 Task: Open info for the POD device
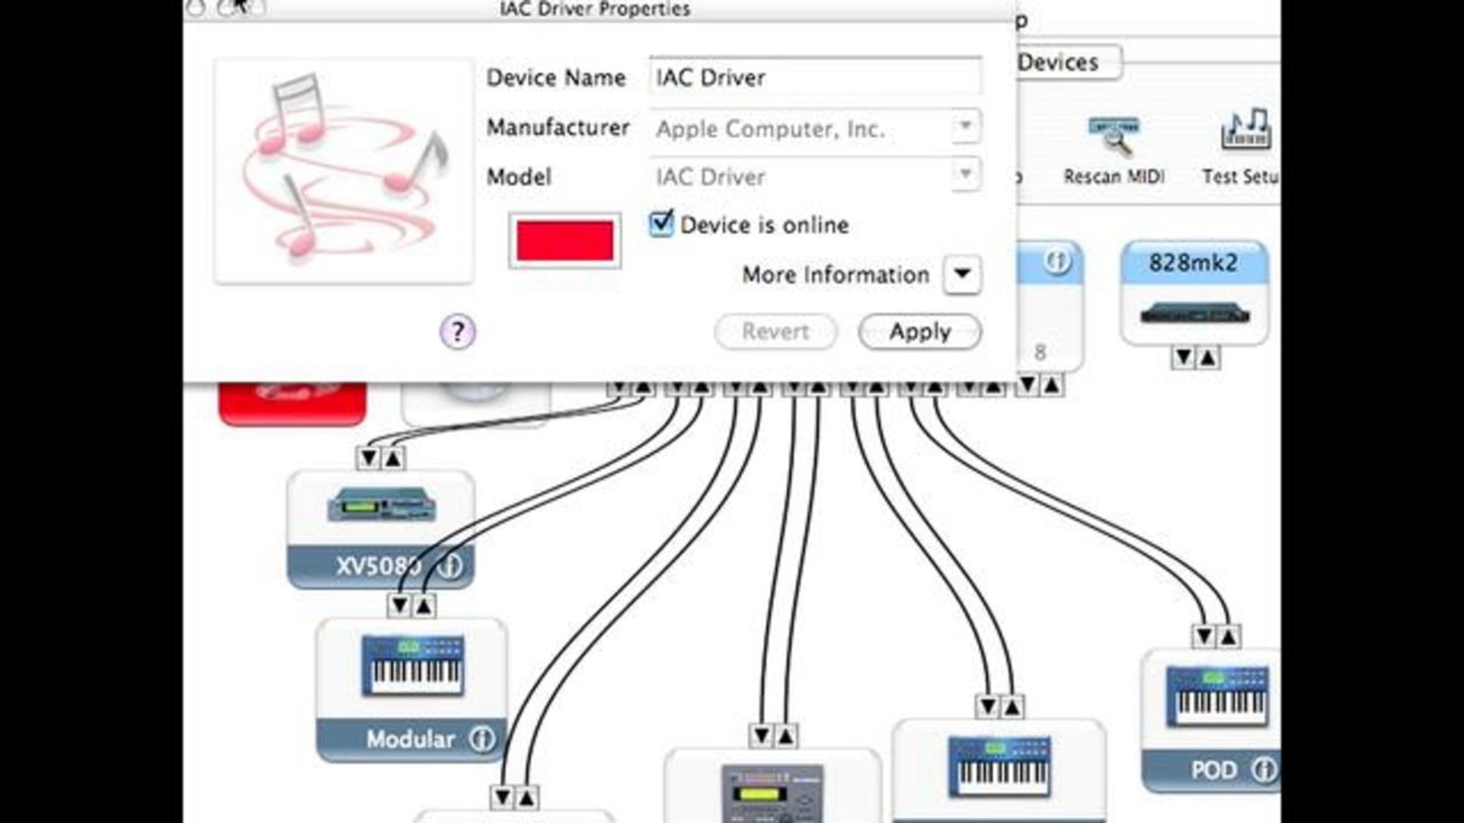click(x=1265, y=769)
